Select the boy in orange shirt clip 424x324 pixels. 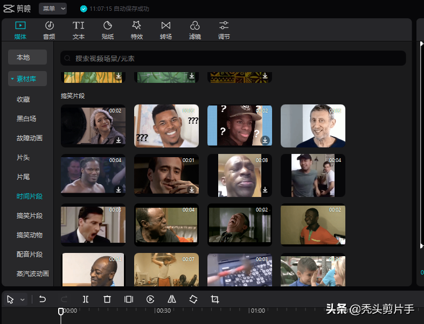click(x=313, y=225)
